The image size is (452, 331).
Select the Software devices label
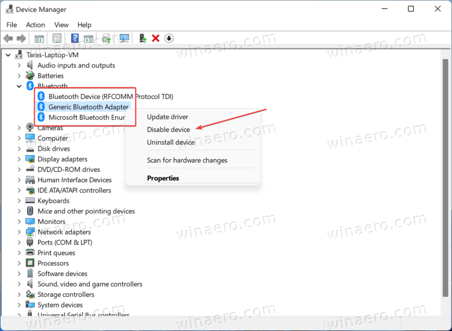(x=62, y=273)
